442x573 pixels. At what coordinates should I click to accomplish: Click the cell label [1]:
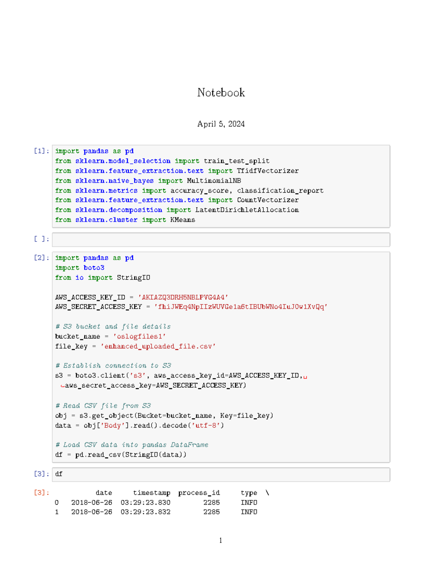click(41, 151)
